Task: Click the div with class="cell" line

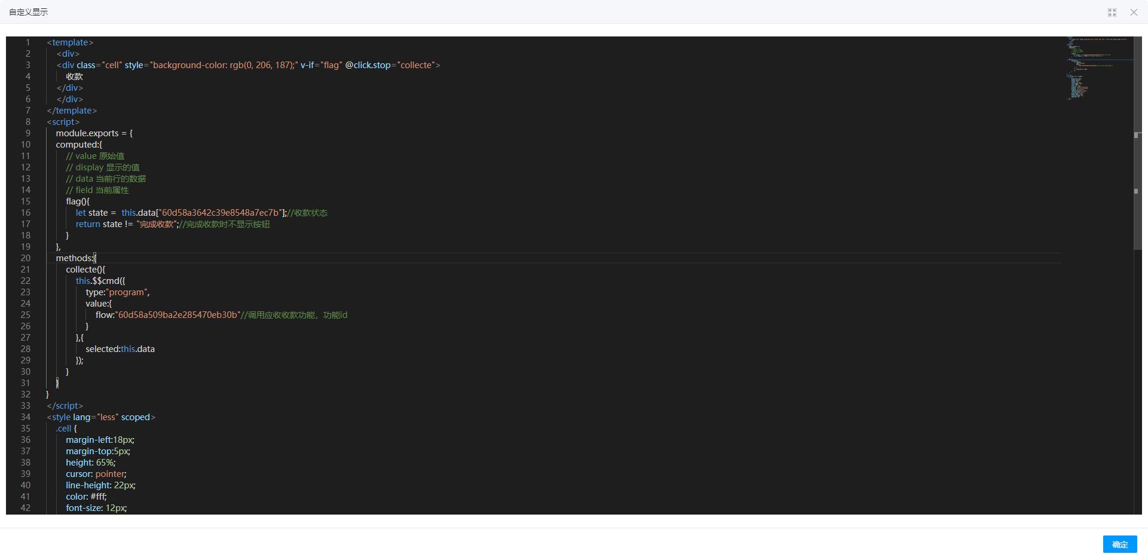Action: pos(248,65)
